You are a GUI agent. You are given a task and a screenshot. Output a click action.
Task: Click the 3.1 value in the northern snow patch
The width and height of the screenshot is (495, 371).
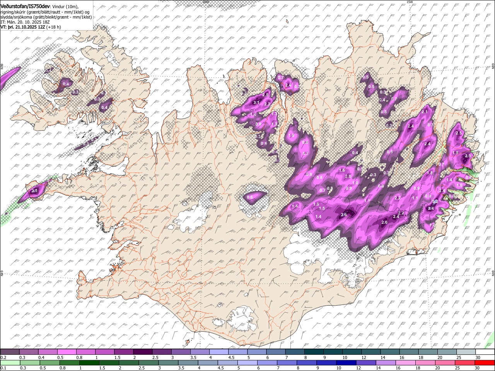256,102
